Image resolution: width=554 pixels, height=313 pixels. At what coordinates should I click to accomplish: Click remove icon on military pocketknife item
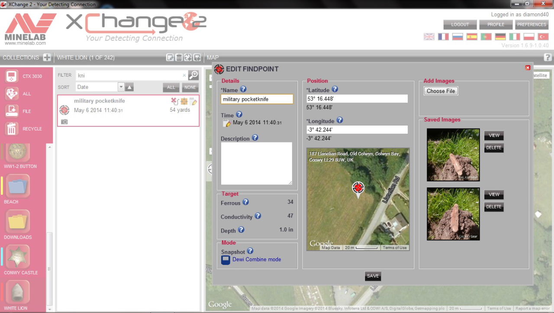click(174, 101)
